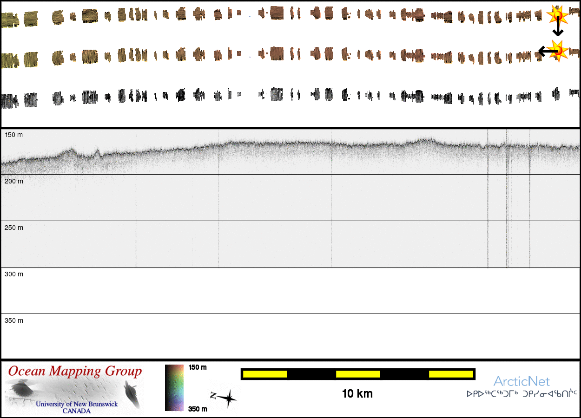Click the rightmost yellow segment of the scale bar
581x418 pixels.
click(x=450, y=374)
